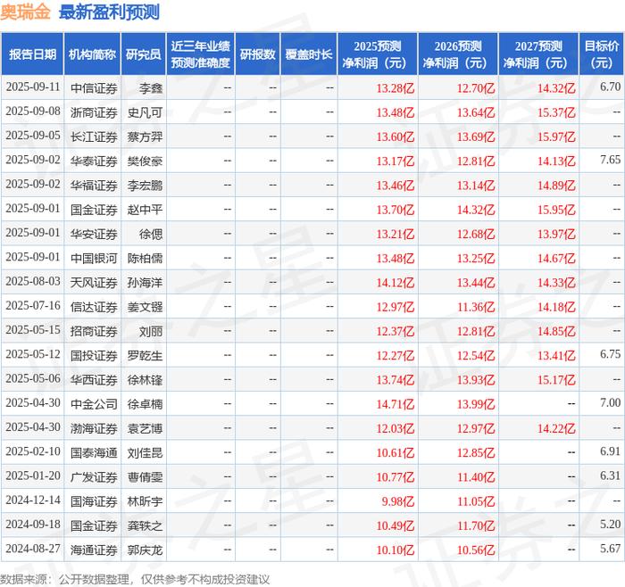Screen dimensions: 625x587
Task: Click 天风证券 institution cell
Action: pos(94,283)
